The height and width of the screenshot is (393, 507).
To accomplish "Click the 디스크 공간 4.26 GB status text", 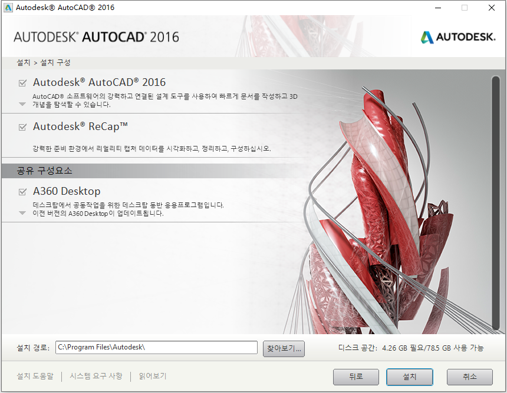I will tap(411, 348).
